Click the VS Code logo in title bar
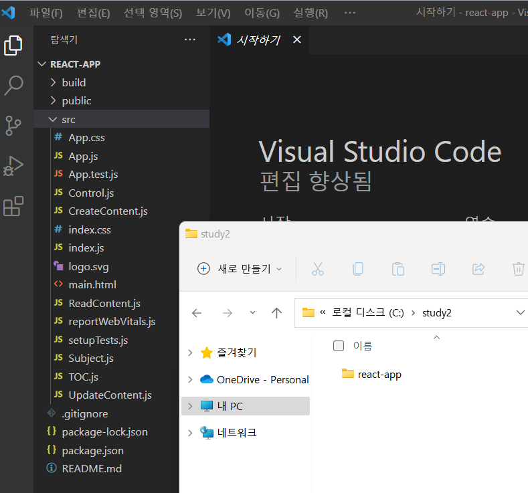This screenshot has height=493, width=528. [x=9, y=13]
